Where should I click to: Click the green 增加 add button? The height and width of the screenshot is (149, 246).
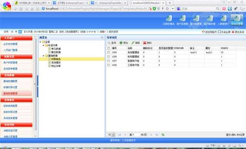click(x=124, y=43)
